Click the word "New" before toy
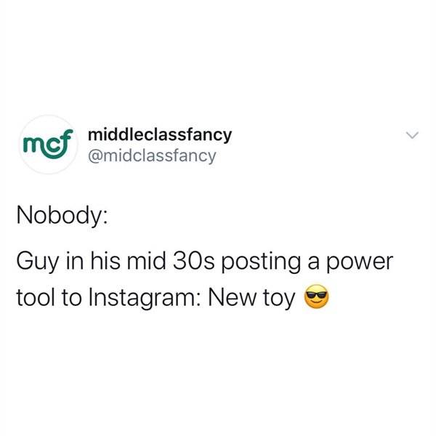Image resolution: width=436 pixels, height=436 pixels. [233, 297]
